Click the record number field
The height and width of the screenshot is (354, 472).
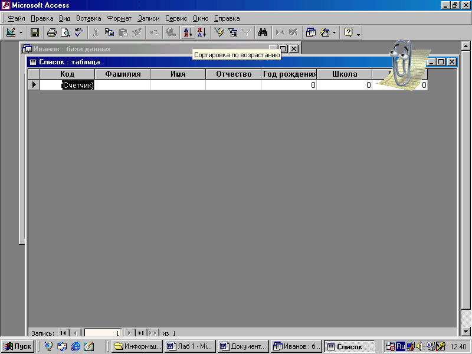pos(103,333)
